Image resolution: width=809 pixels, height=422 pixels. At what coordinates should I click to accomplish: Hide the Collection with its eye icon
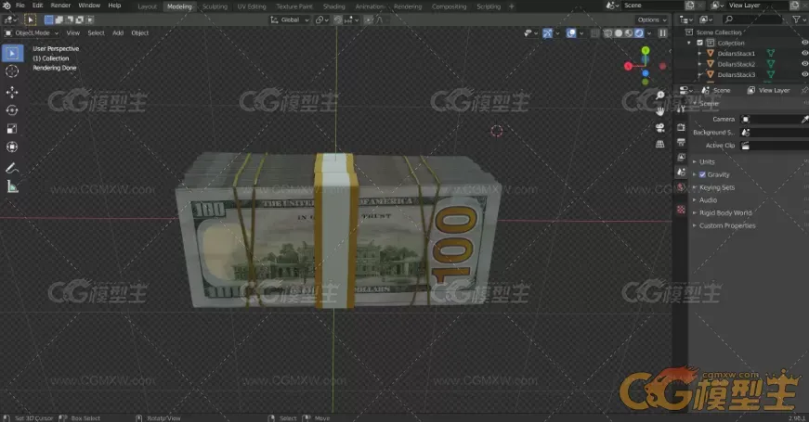804,43
